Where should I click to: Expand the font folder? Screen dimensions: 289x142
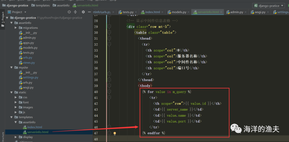coord(16,102)
